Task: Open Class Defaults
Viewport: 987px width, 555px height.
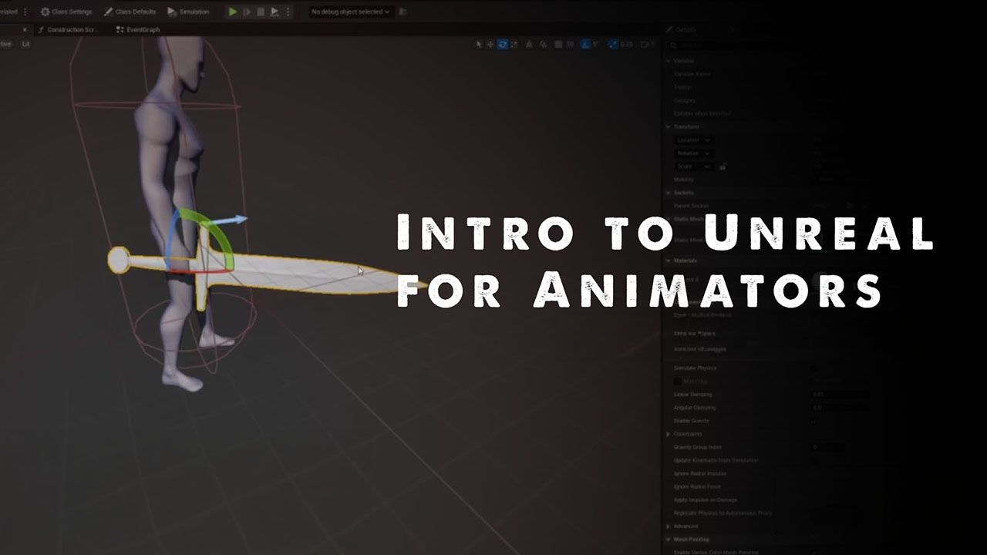Action: pyautogui.click(x=130, y=12)
